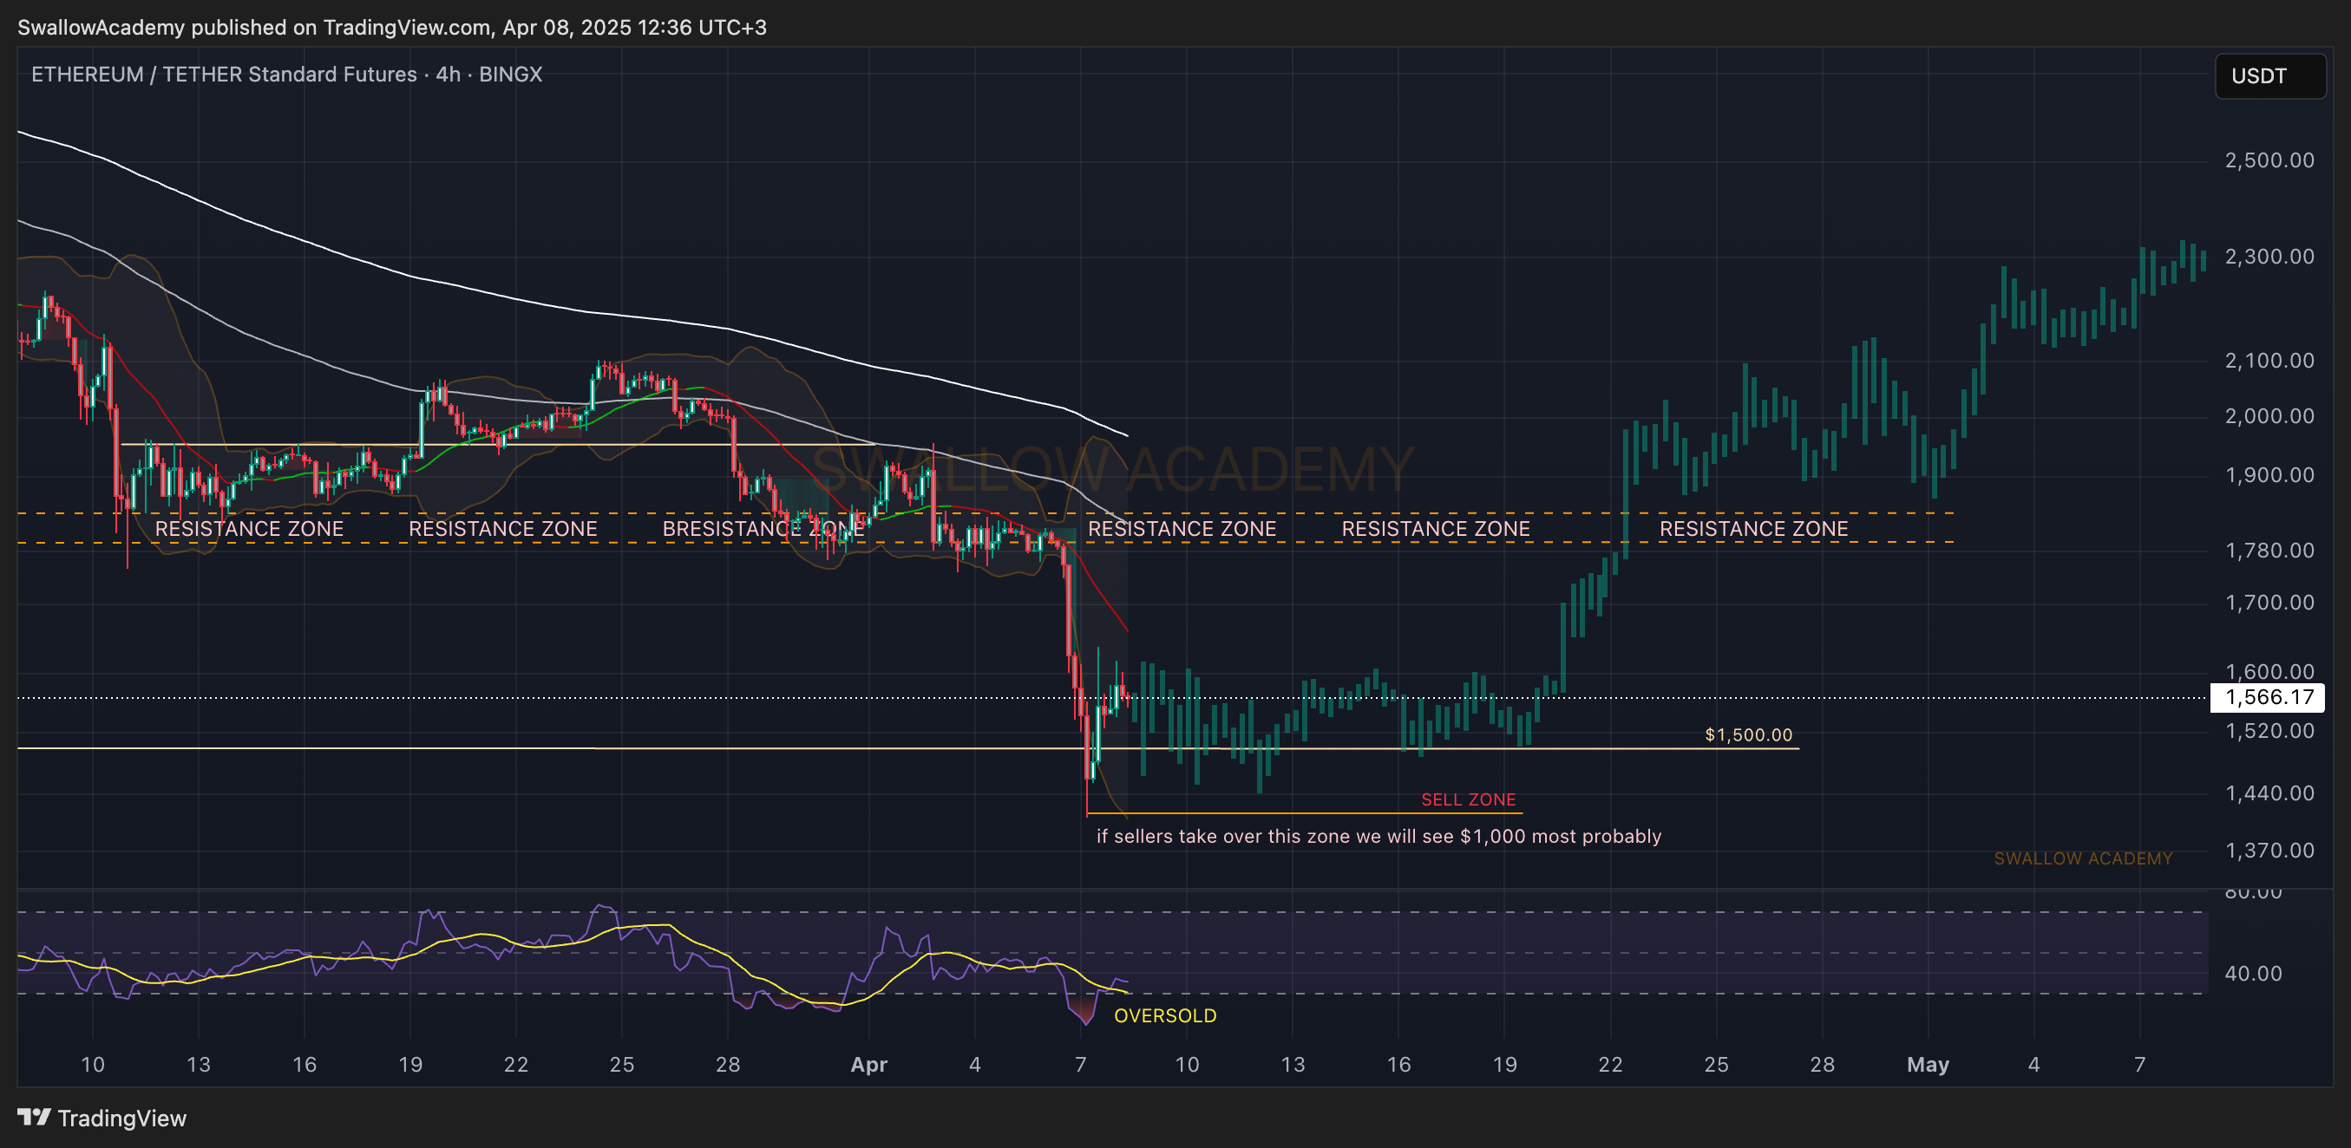Click the $1,500.00 level label
This screenshot has height=1148, width=2351.
[1748, 734]
